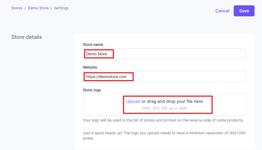
Task: Click the Upload link for the store logo
Action: pos(133,101)
